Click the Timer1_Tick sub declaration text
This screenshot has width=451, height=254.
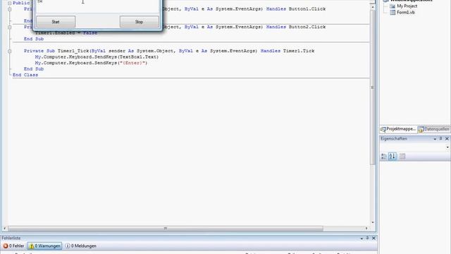point(169,51)
